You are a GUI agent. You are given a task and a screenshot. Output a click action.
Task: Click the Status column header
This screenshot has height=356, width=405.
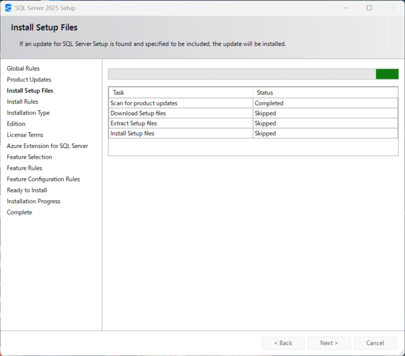(326, 92)
